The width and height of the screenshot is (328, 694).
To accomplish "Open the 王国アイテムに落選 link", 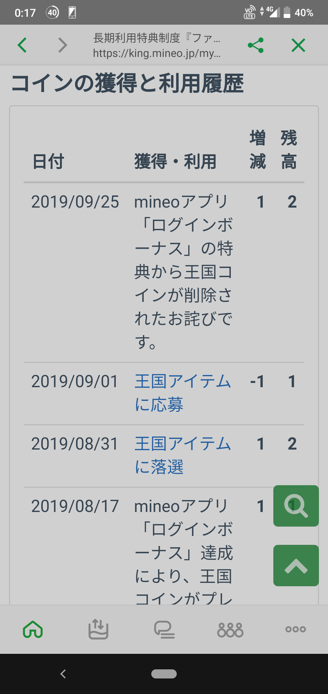I will [182, 455].
